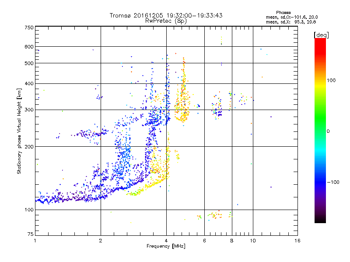Image resolution: width=350 pixels, height=262 pixels.
Task: Click the '6' x-axis tick label
Action: (204, 241)
